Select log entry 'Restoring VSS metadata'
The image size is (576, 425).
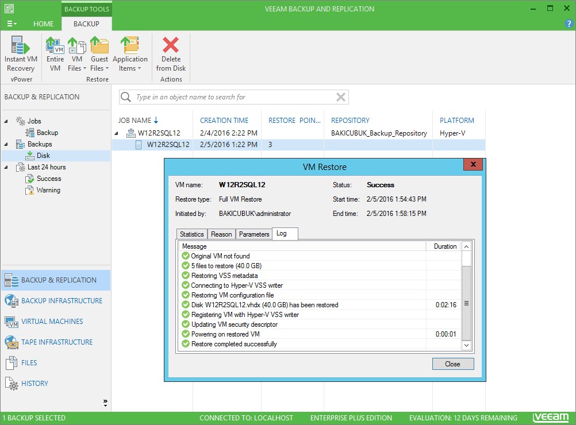click(x=320, y=276)
